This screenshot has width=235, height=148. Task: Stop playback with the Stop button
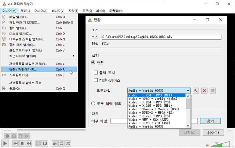[x=22, y=143]
